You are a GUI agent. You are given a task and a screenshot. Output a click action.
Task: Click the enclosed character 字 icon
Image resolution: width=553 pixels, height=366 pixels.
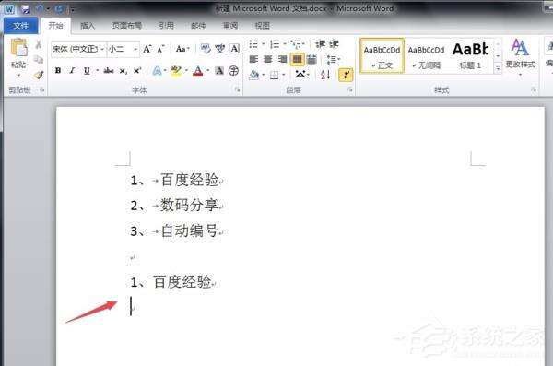[233, 71]
